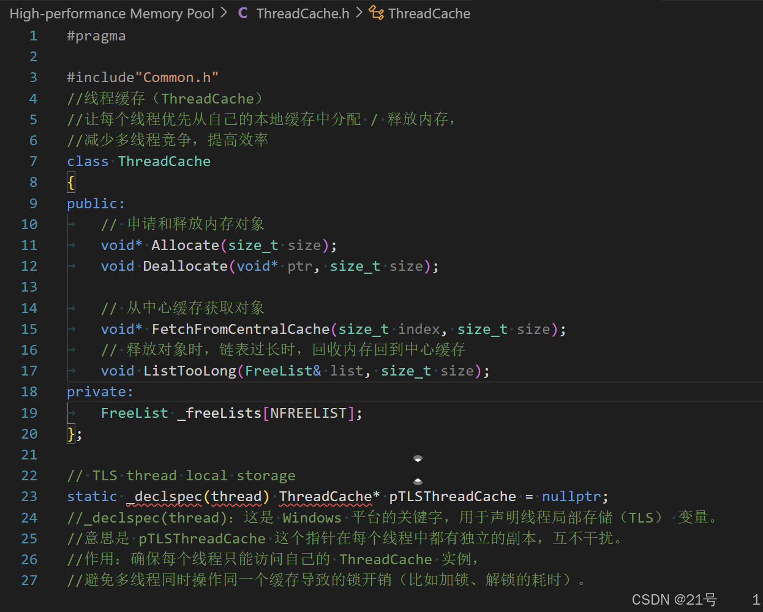This screenshot has width=763, height=612.
Task: Click the #pragma directive on line 1
Action: tap(96, 36)
